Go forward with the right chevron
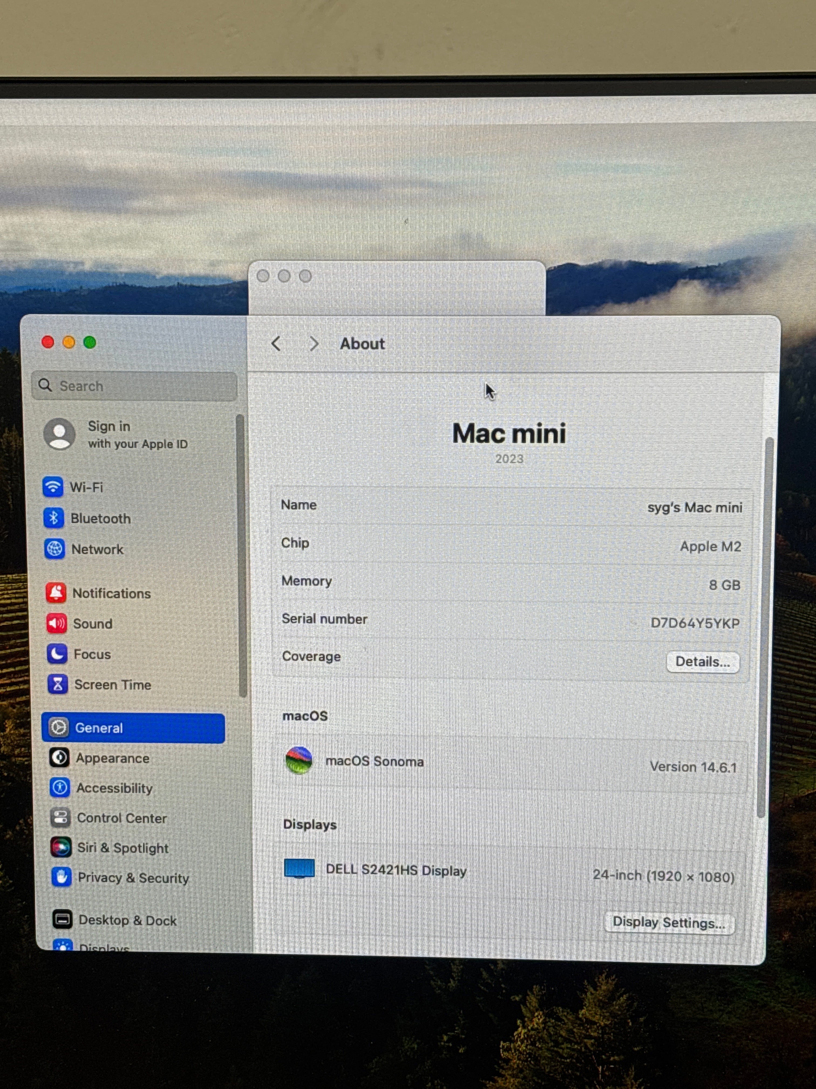This screenshot has width=816, height=1089. pyautogui.click(x=314, y=344)
